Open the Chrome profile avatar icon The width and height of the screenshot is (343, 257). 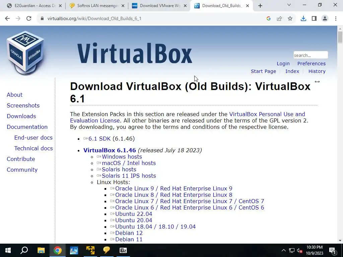tap(325, 19)
